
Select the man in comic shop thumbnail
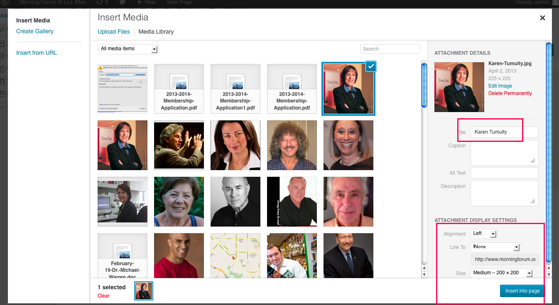292,256
